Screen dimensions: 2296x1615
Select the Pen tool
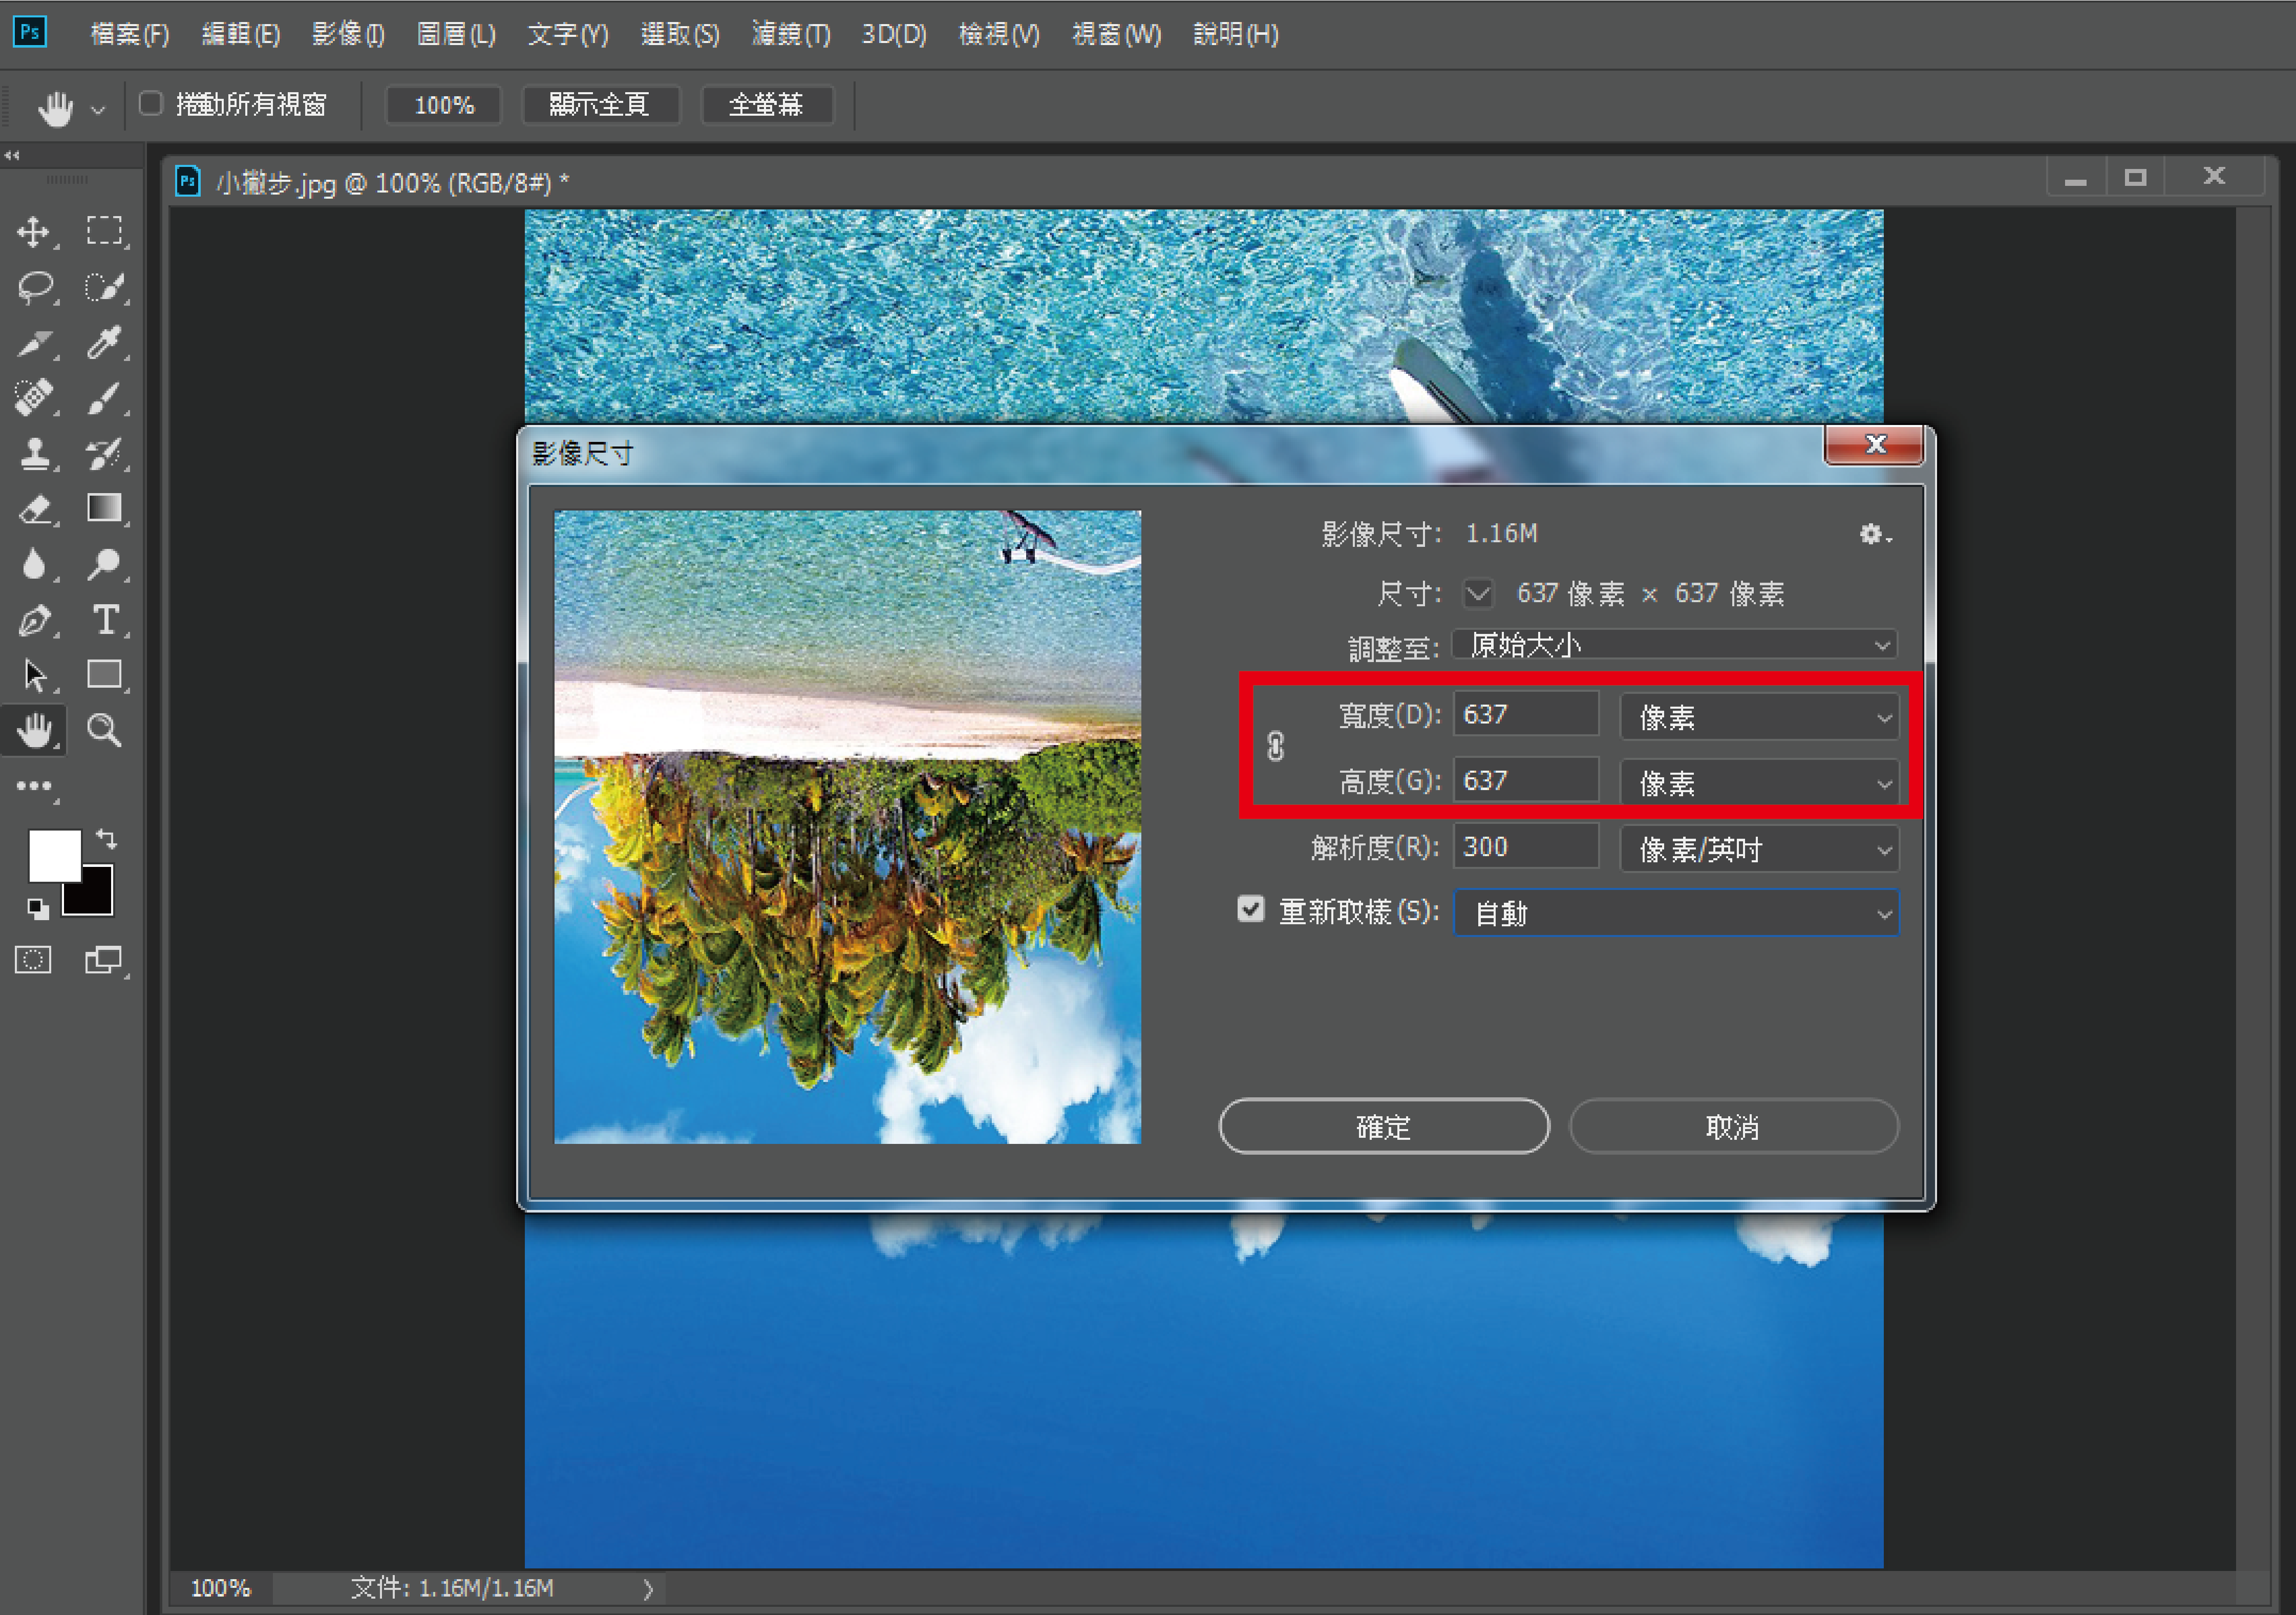pyautogui.click(x=35, y=621)
